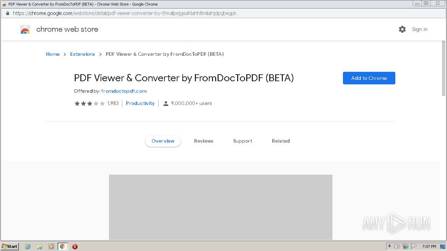Open the Productivity category link
This screenshot has width=447, height=251.
tap(140, 103)
